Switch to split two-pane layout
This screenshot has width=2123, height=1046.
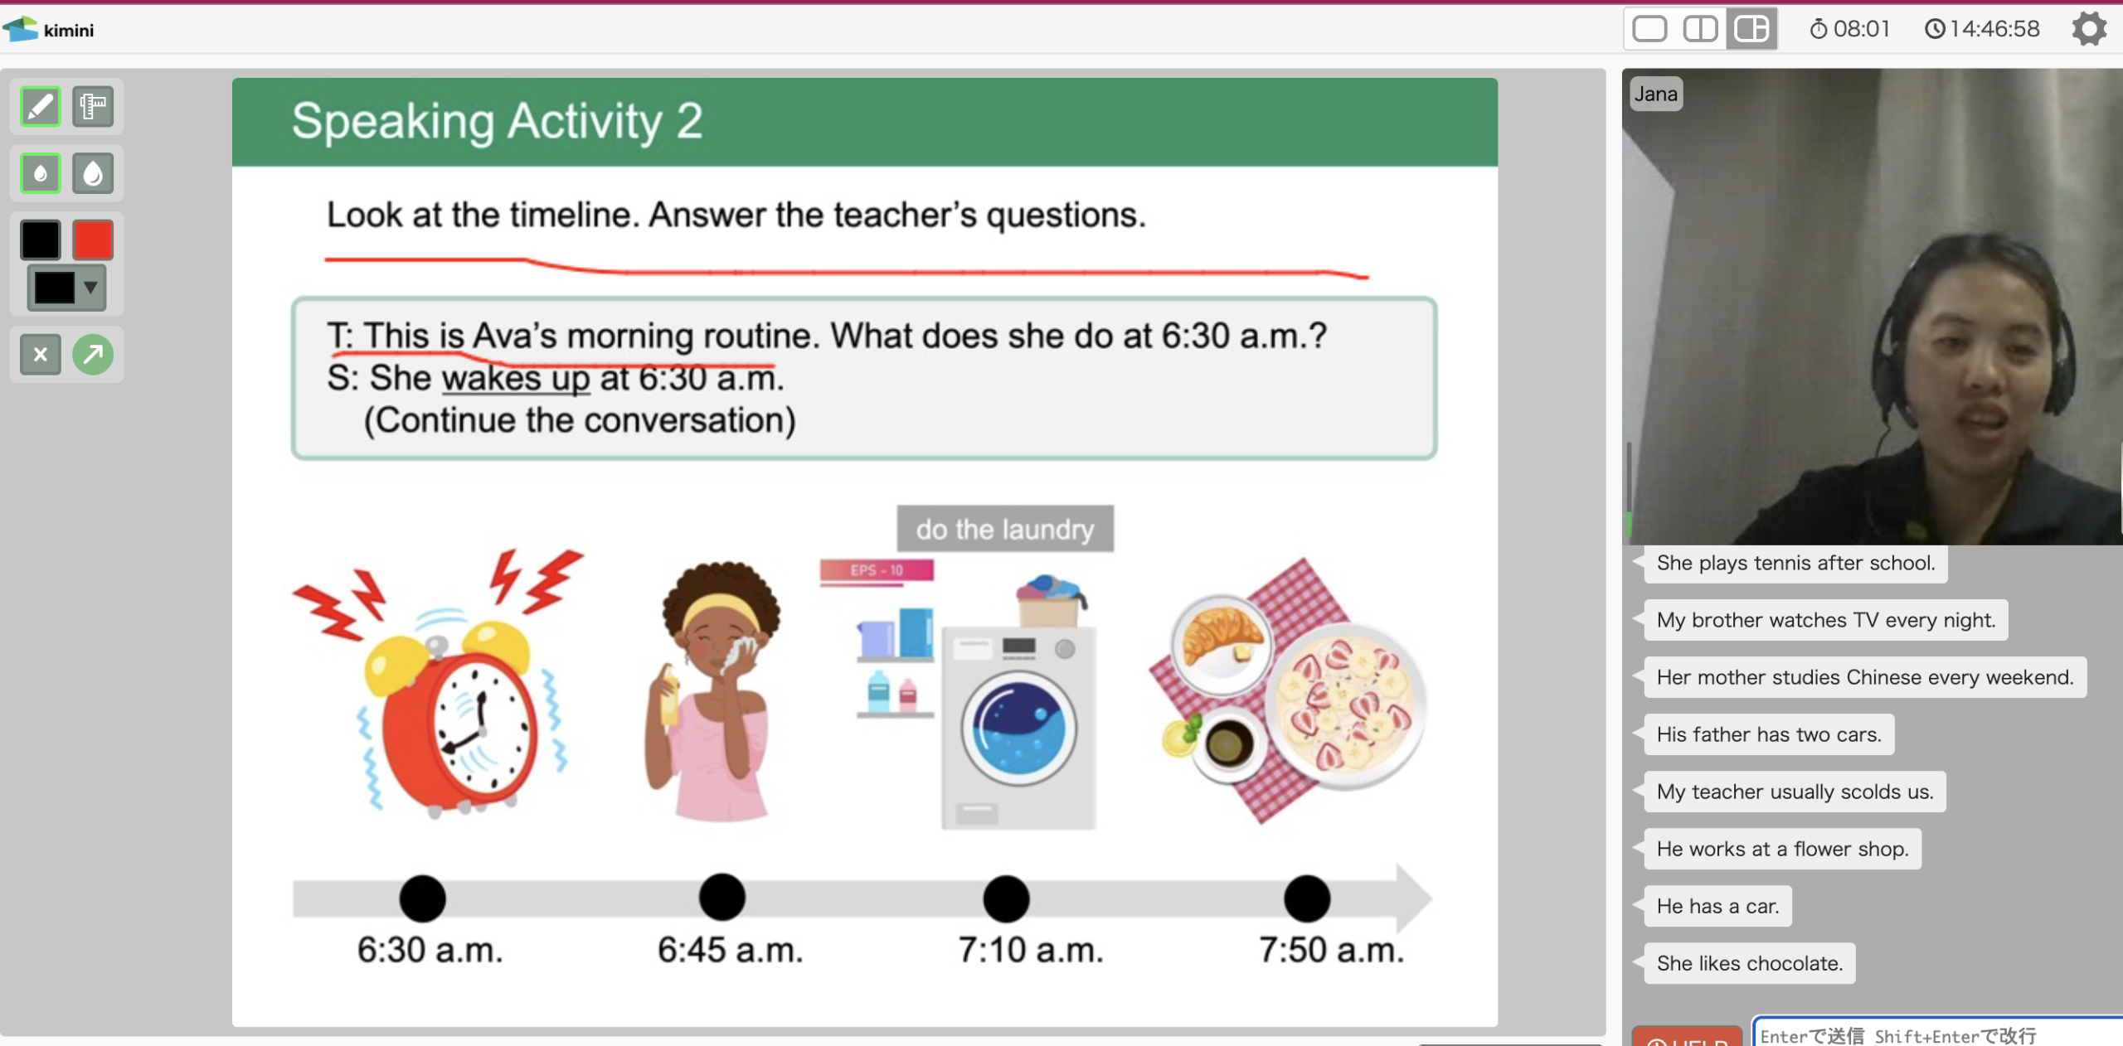[x=1700, y=29]
